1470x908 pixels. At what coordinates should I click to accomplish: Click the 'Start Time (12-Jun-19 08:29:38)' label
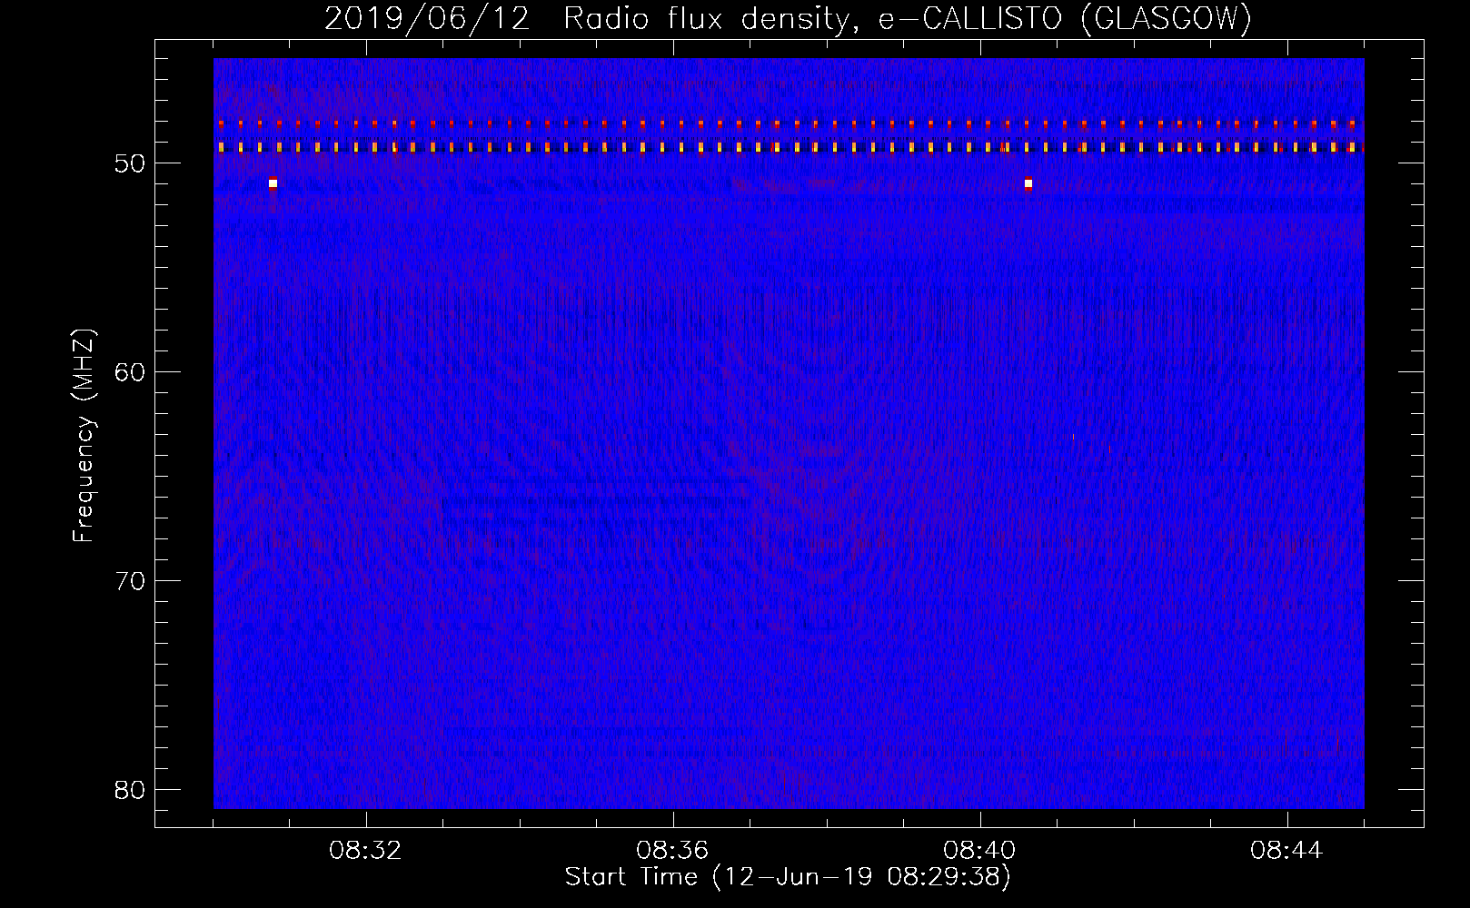point(788,877)
